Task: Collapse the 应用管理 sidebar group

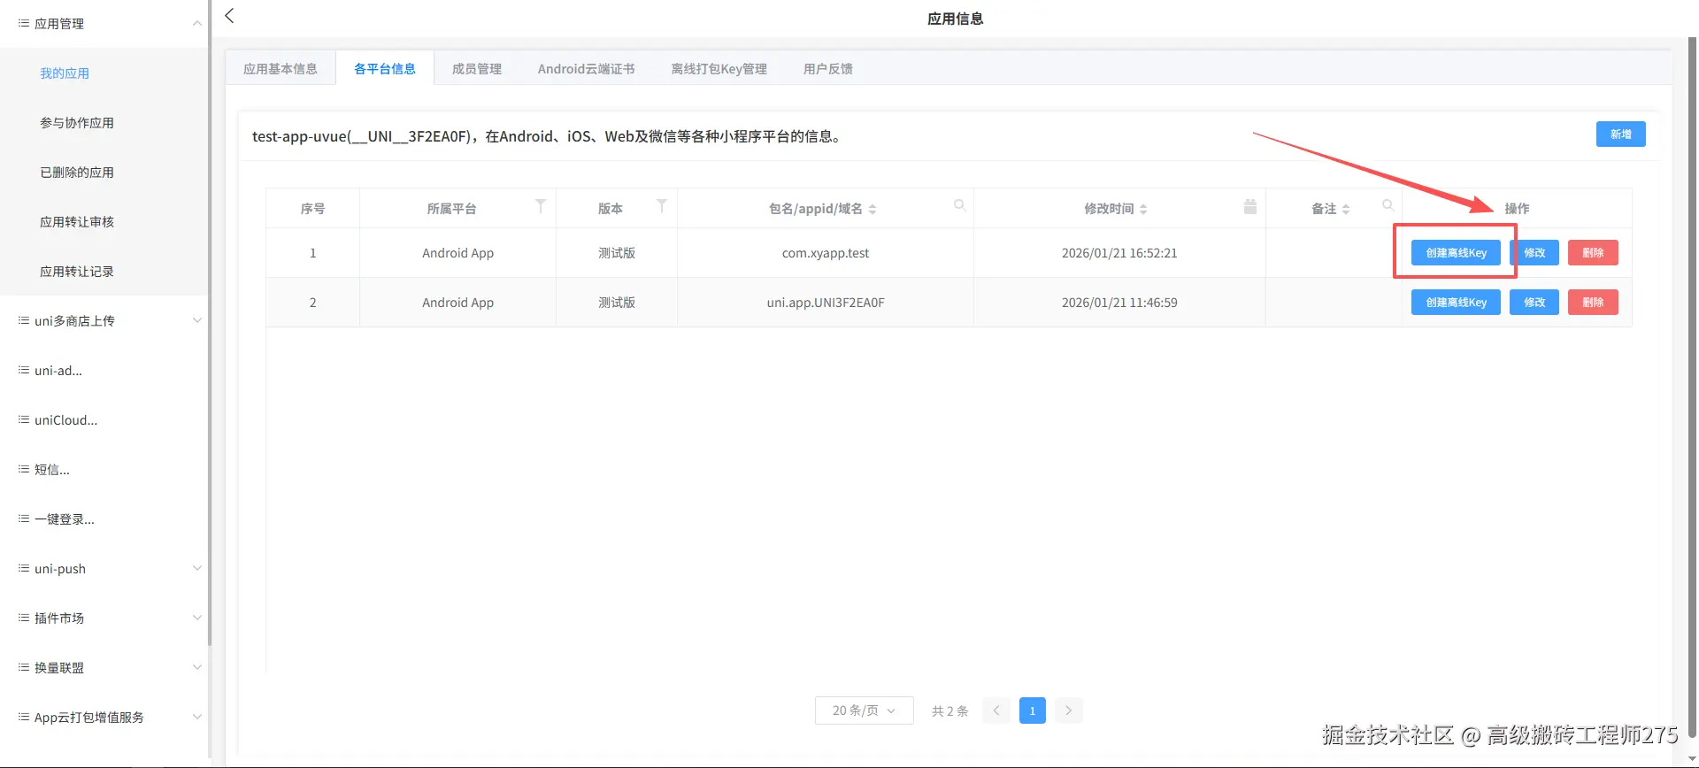Action: point(196,24)
